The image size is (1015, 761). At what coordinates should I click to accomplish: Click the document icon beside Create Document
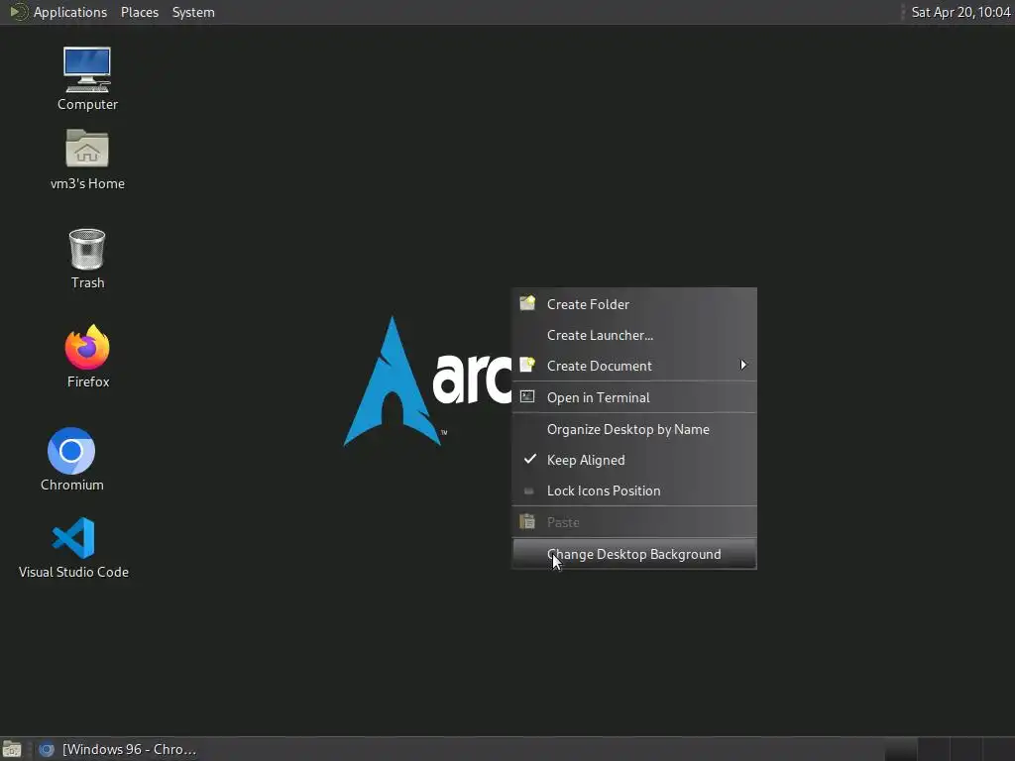pyautogui.click(x=527, y=365)
